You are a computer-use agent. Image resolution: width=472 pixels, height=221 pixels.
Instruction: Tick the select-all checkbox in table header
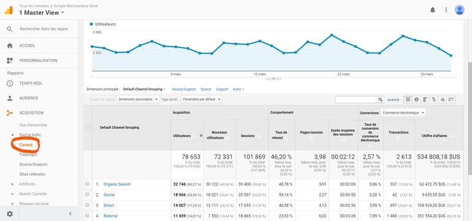88,128
